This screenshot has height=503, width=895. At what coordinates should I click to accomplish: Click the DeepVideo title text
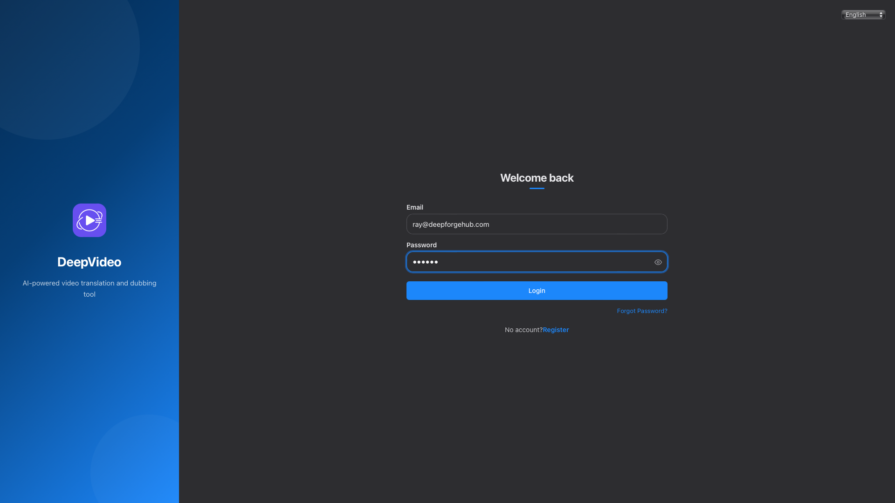pyautogui.click(x=89, y=262)
